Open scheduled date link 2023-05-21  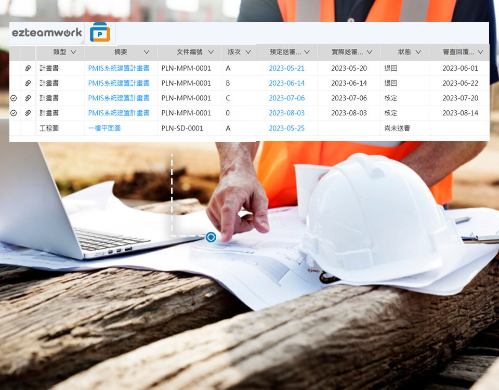pyautogui.click(x=286, y=68)
